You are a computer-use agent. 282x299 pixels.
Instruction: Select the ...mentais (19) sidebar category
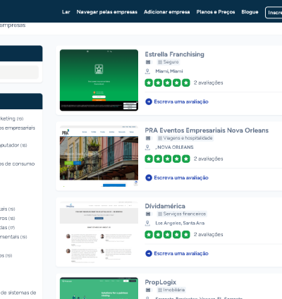[13, 237]
